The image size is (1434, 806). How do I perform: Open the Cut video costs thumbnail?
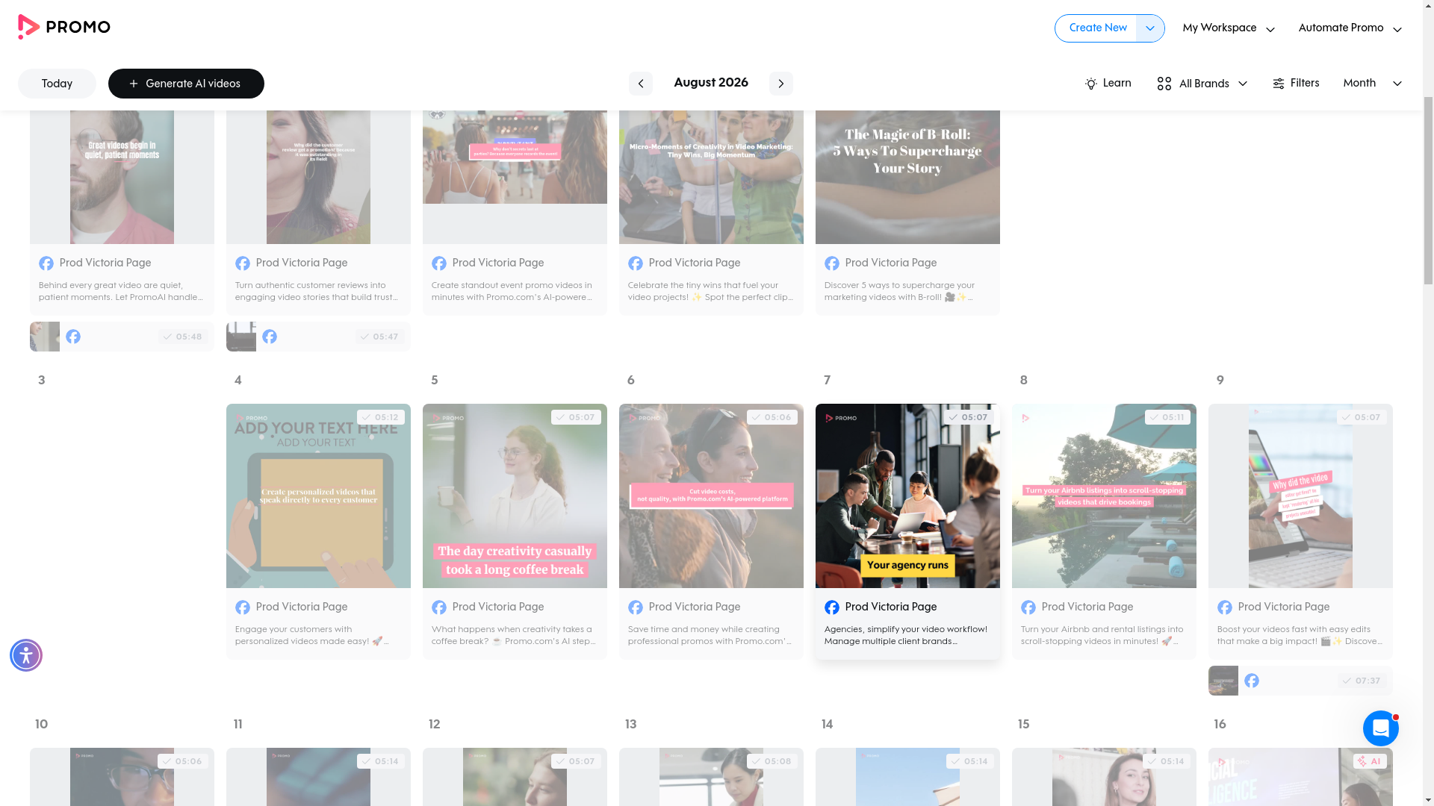click(711, 496)
